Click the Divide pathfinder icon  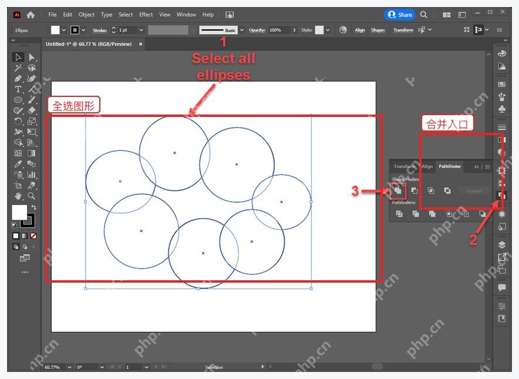click(x=399, y=214)
